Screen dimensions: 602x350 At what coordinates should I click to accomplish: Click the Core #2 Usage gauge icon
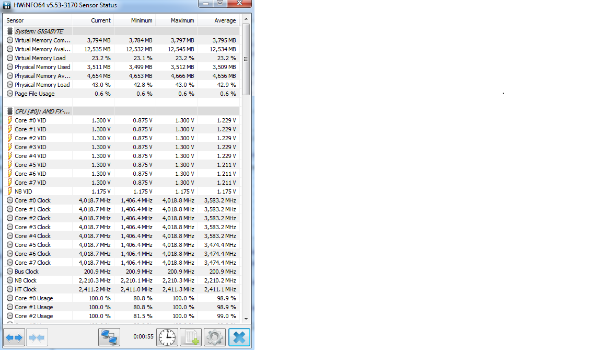10,316
